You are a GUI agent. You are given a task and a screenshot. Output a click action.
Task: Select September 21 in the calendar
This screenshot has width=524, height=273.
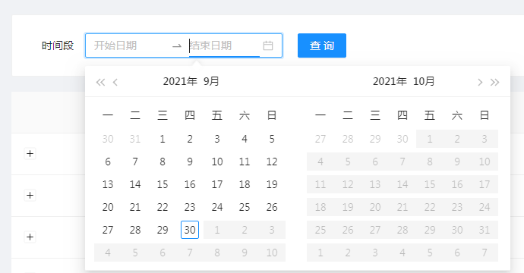[x=135, y=207]
